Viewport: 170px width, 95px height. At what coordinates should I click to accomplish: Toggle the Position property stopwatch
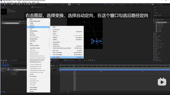[x=12, y=72]
